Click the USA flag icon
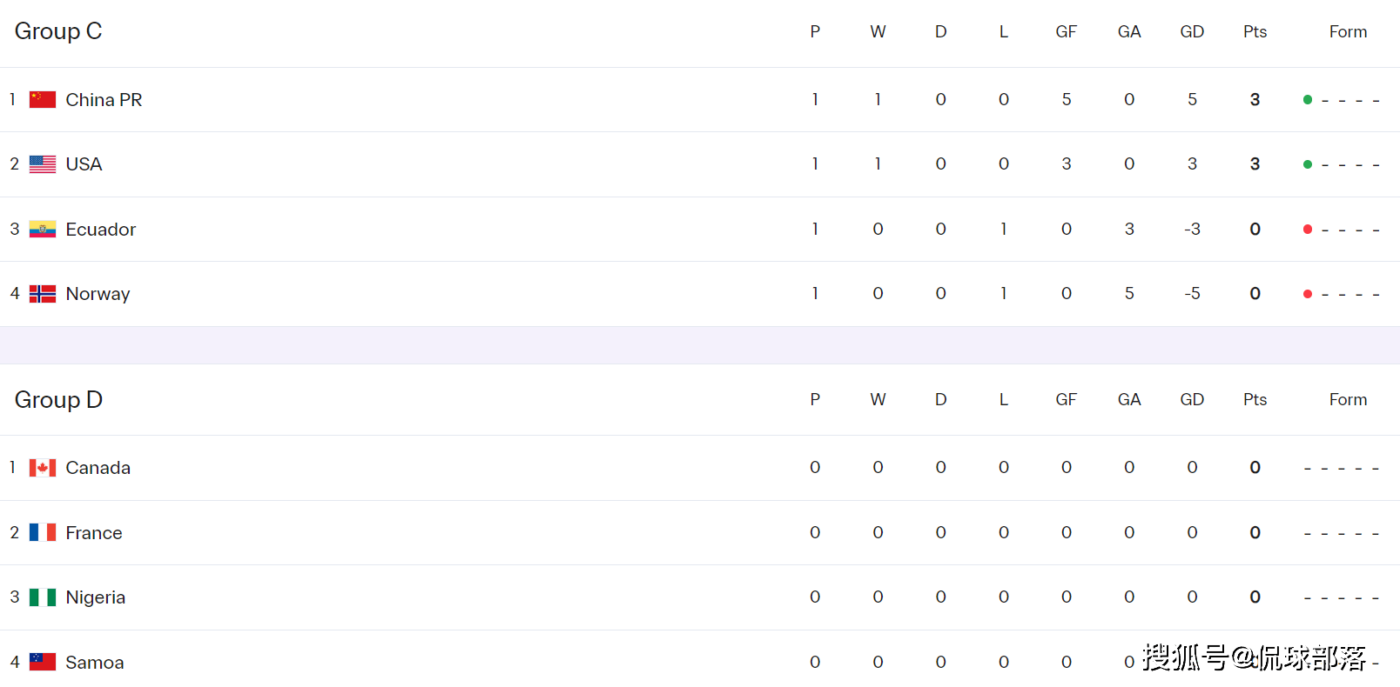This screenshot has width=1400, height=687. 42,164
